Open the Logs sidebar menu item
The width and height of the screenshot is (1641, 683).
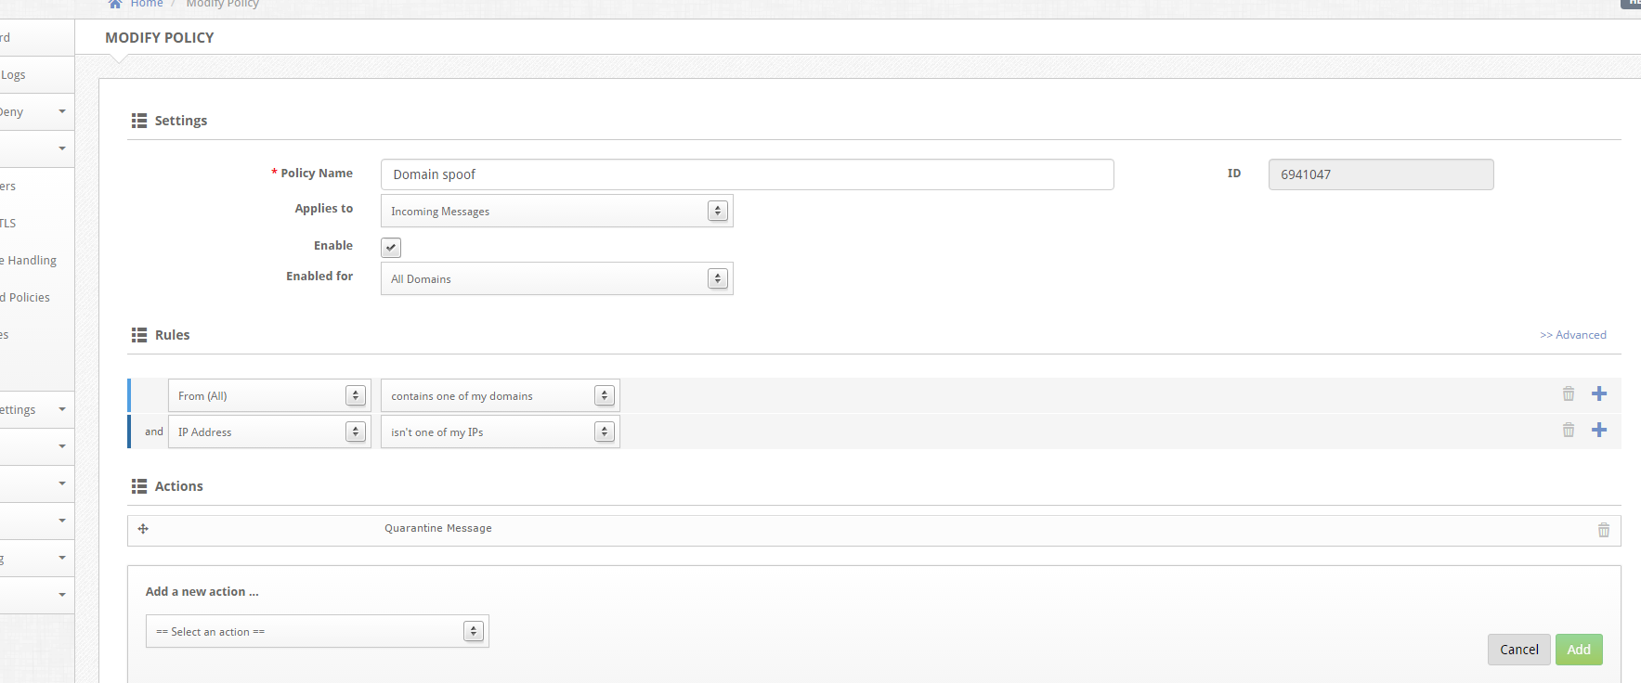[14, 75]
